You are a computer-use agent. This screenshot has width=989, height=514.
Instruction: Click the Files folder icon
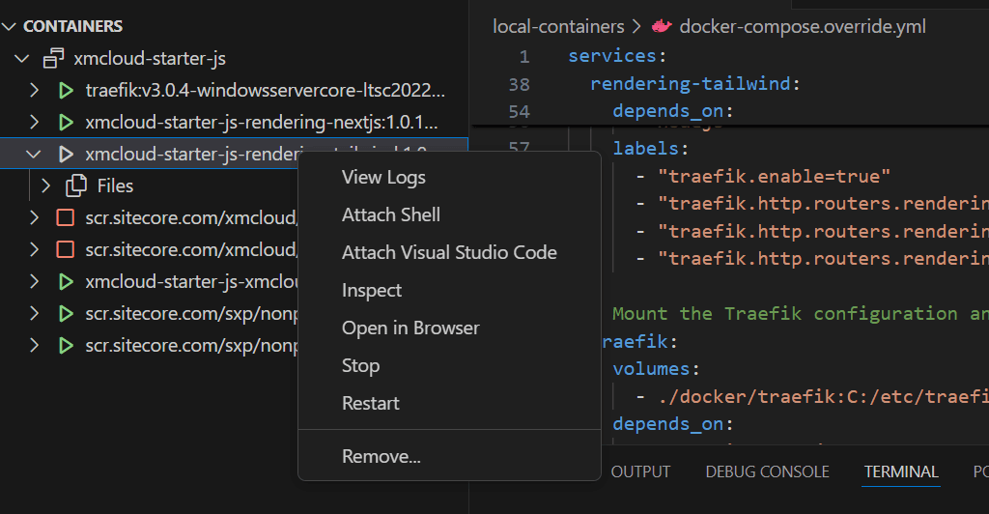pyautogui.click(x=76, y=186)
